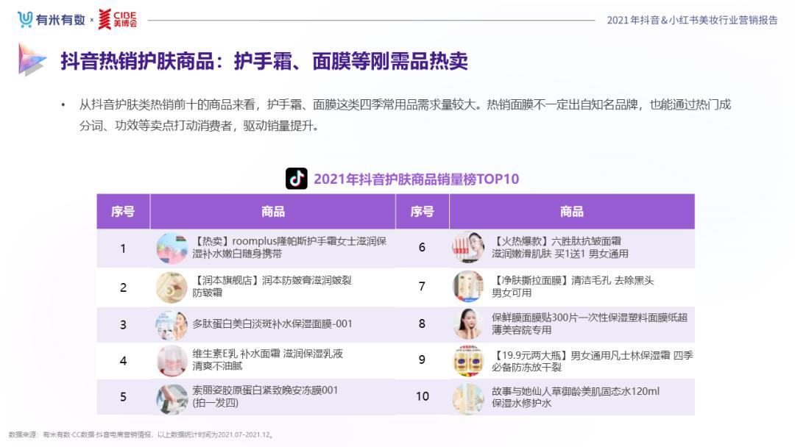The height and width of the screenshot is (447, 795).
Task: Click the TikTok logo icon above table
Action: pyautogui.click(x=297, y=179)
